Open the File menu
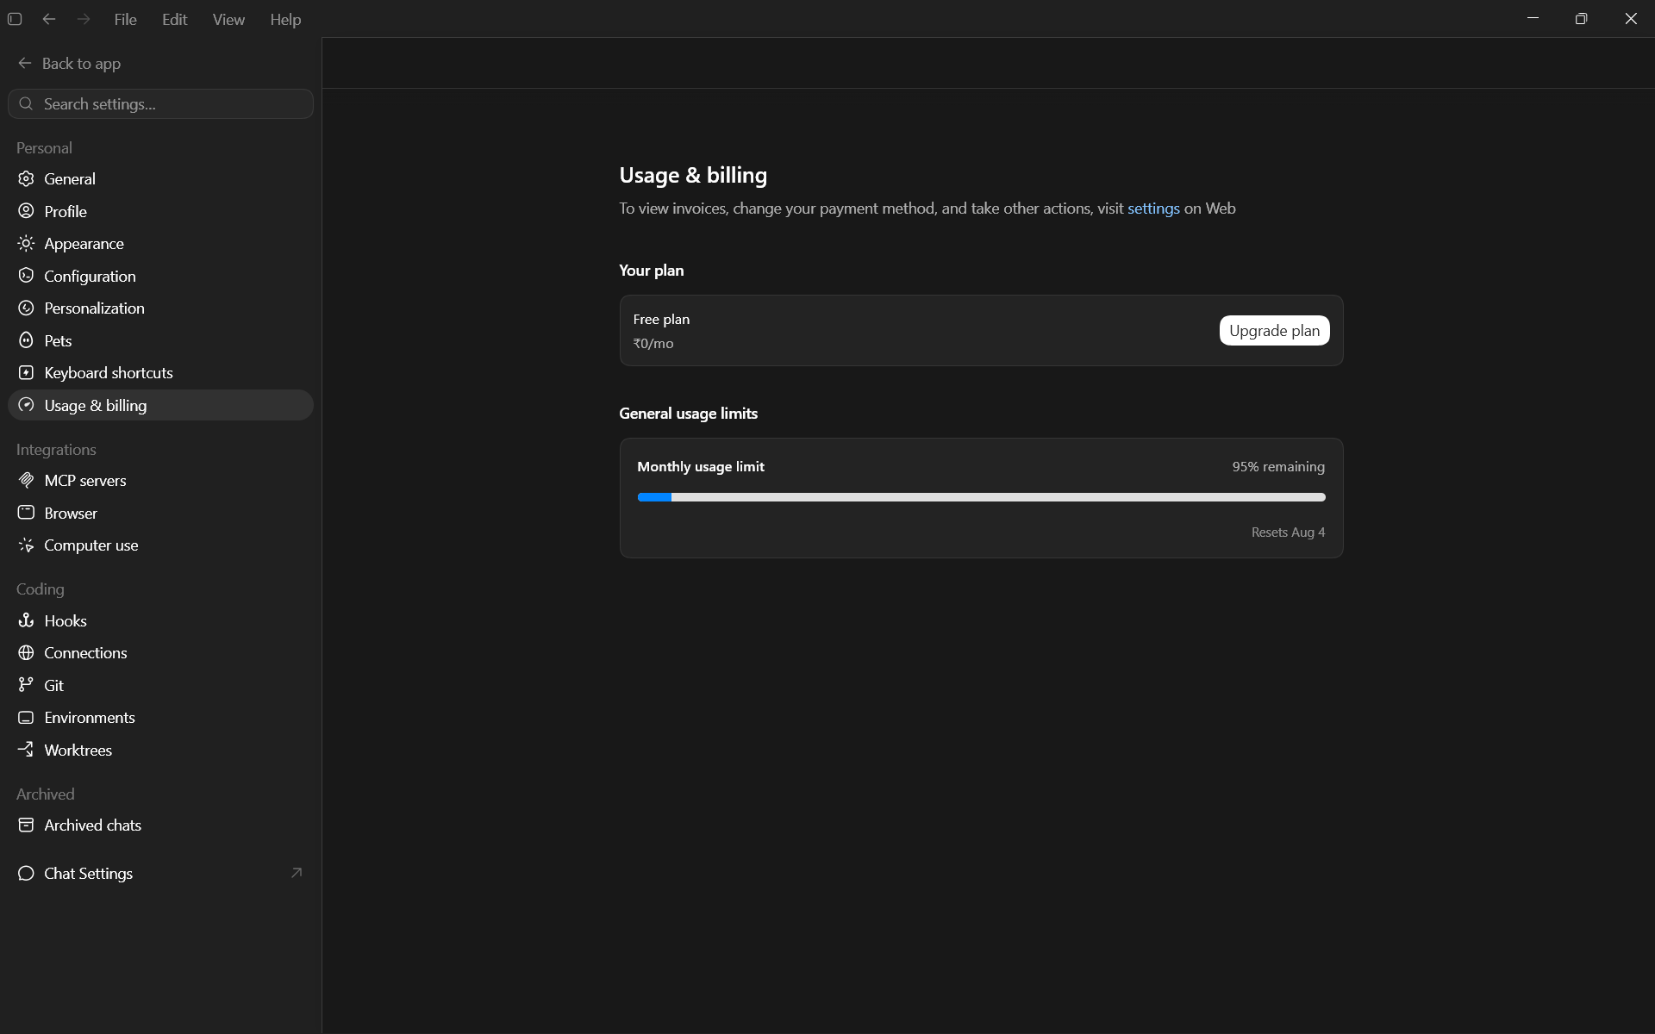This screenshot has height=1034, width=1655. 125,19
